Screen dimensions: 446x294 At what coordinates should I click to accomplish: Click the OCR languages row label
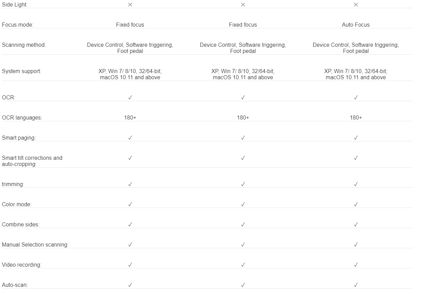(x=22, y=117)
